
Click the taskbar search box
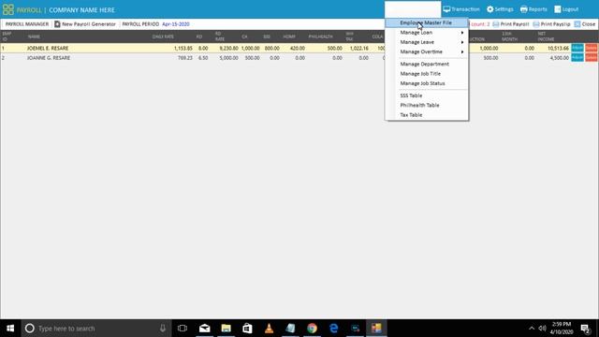[95, 329]
